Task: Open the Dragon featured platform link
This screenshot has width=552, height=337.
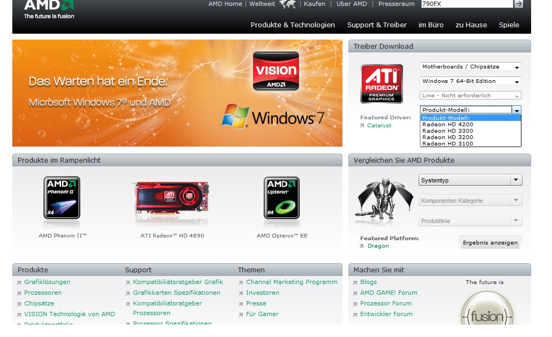Action: [378, 246]
